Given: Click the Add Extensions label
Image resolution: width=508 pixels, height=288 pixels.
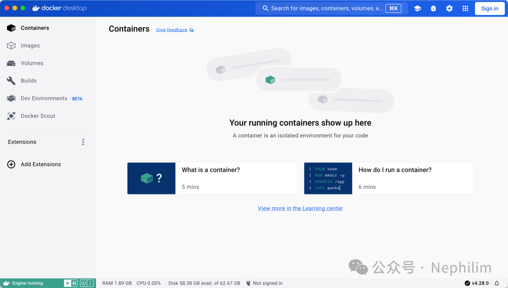Looking at the screenshot, I should point(41,164).
